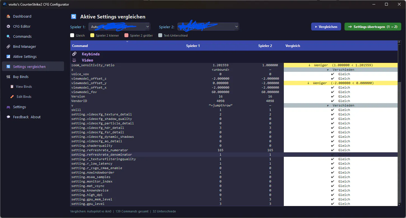Open Bind Manager from the sidebar
406x218 pixels.
click(x=33, y=46)
